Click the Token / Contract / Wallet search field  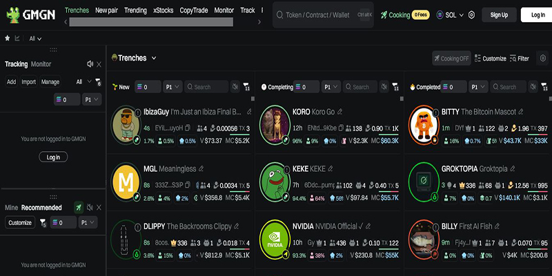click(323, 14)
